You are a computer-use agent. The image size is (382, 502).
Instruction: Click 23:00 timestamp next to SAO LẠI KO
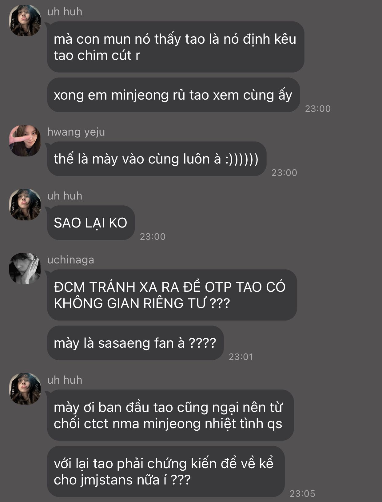[153, 236]
